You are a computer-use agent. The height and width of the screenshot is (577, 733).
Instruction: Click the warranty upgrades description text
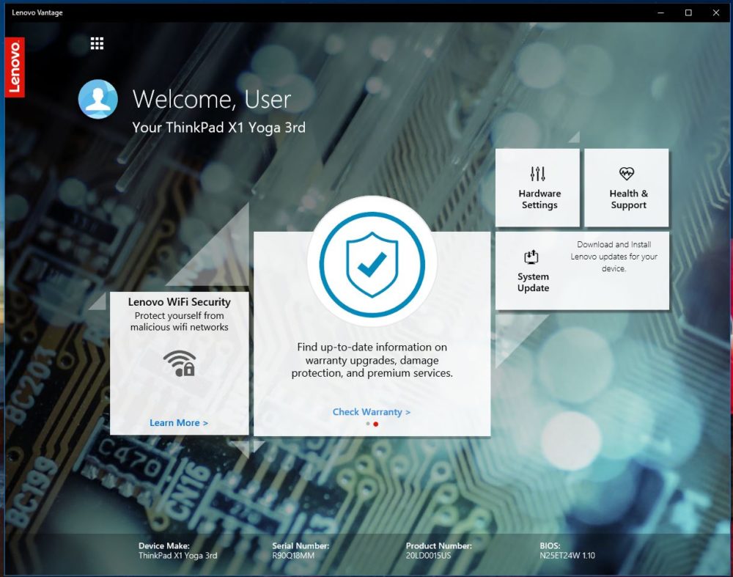coord(372,360)
